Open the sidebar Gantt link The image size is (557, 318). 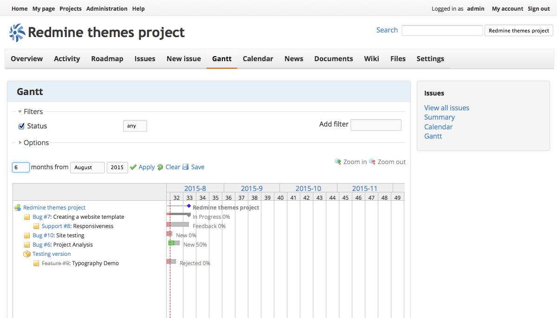[433, 136]
